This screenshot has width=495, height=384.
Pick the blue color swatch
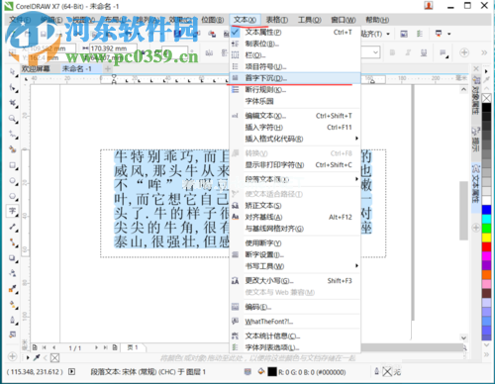(486, 210)
